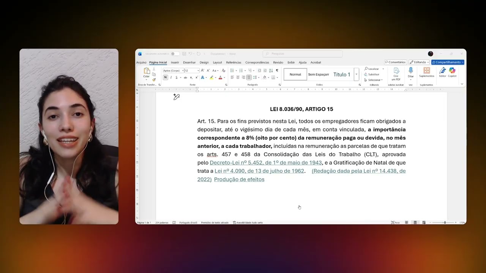This screenshot has height=273, width=486.
Task: Open Focus mode in status bar
Action: point(395,223)
